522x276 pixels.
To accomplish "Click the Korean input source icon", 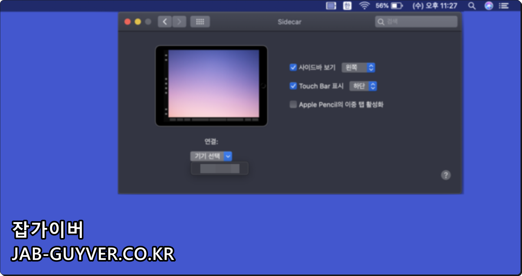I will point(347,6).
